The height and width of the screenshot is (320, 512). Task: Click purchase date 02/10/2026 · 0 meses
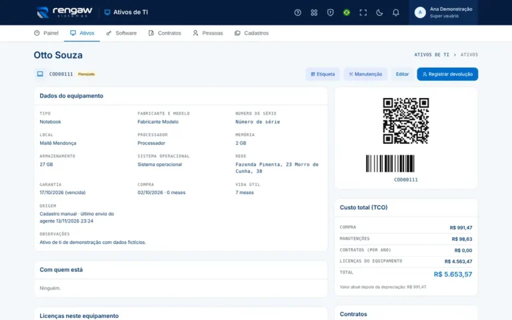pyautogui.click(x=161, y=193)
